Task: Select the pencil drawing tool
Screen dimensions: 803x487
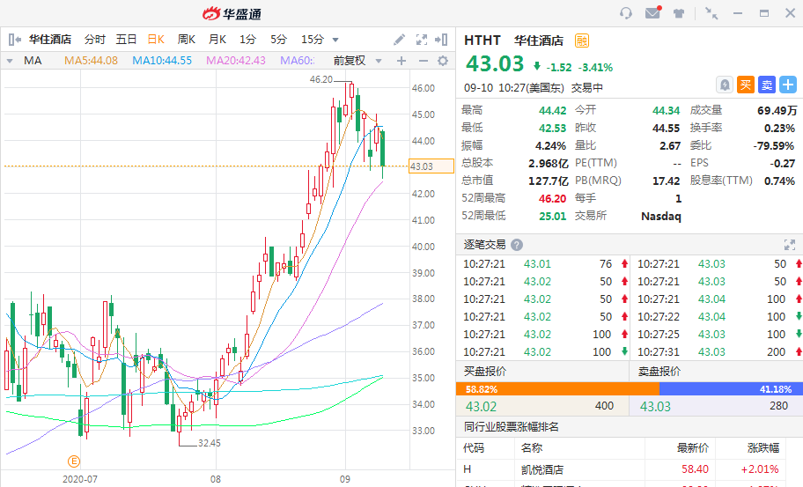Action: coord(400,40)
